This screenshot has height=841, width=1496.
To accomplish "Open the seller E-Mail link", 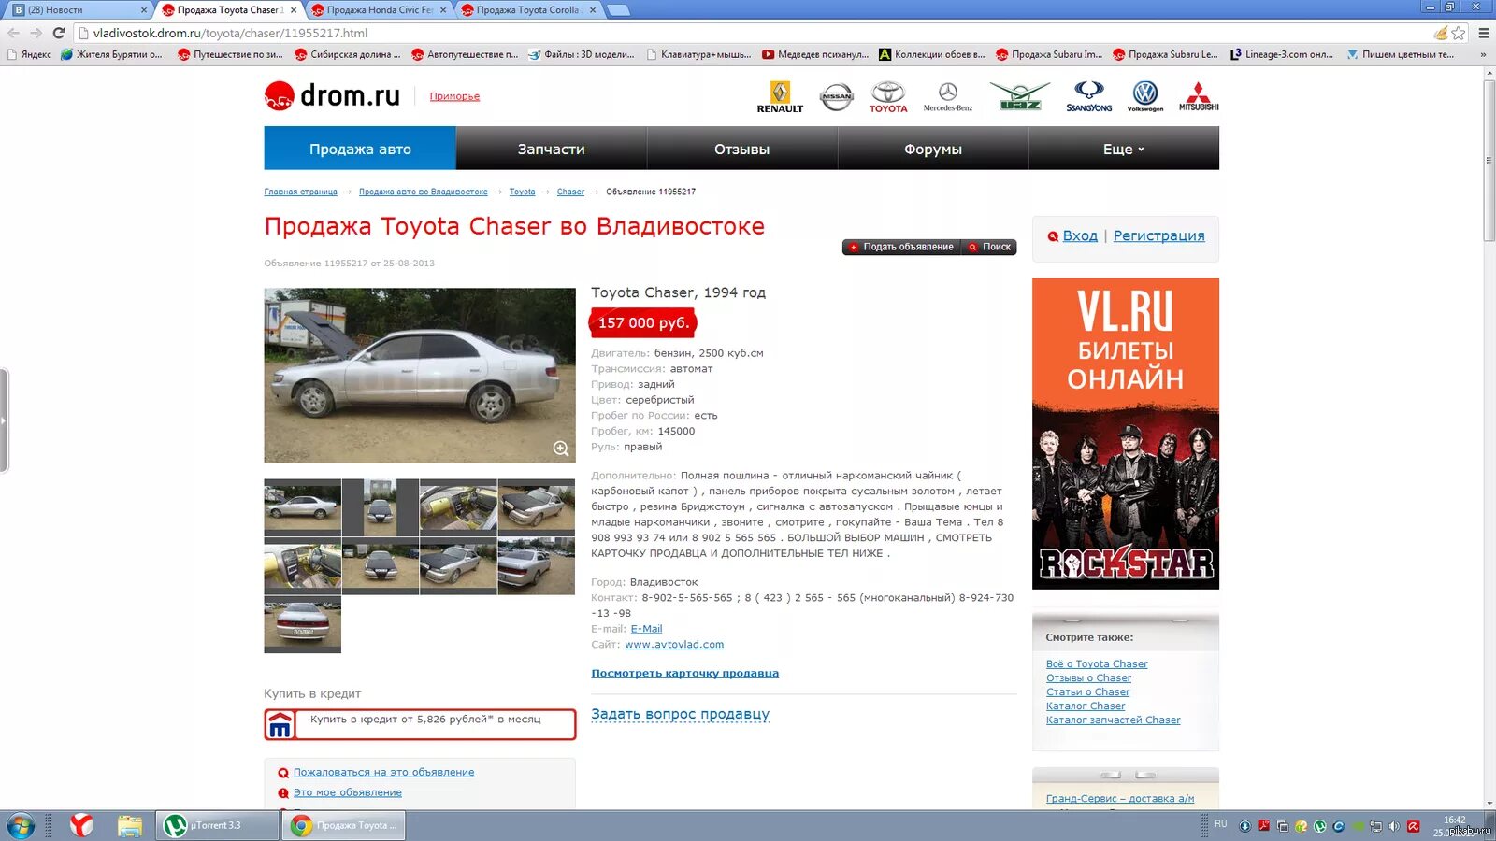I will pyautogui.click(x=646, y=629).
